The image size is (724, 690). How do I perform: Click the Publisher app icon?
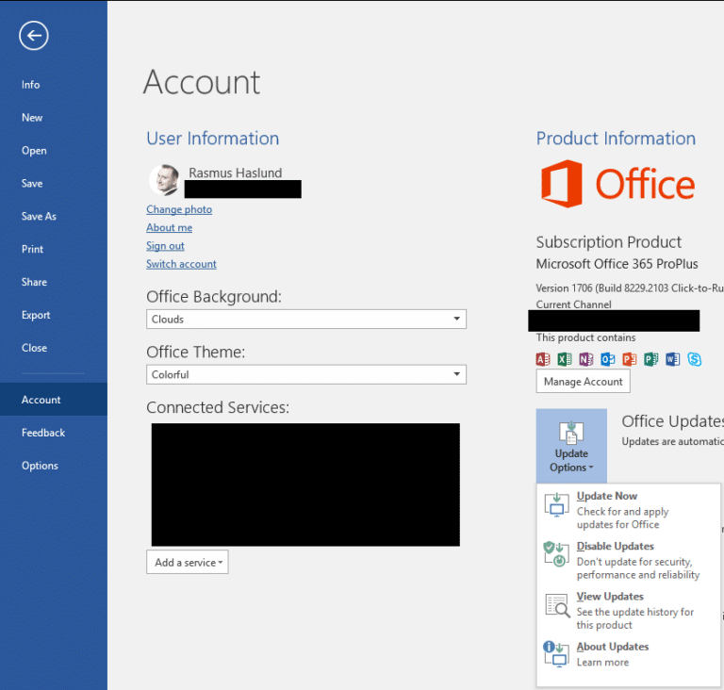click(651, 359)
